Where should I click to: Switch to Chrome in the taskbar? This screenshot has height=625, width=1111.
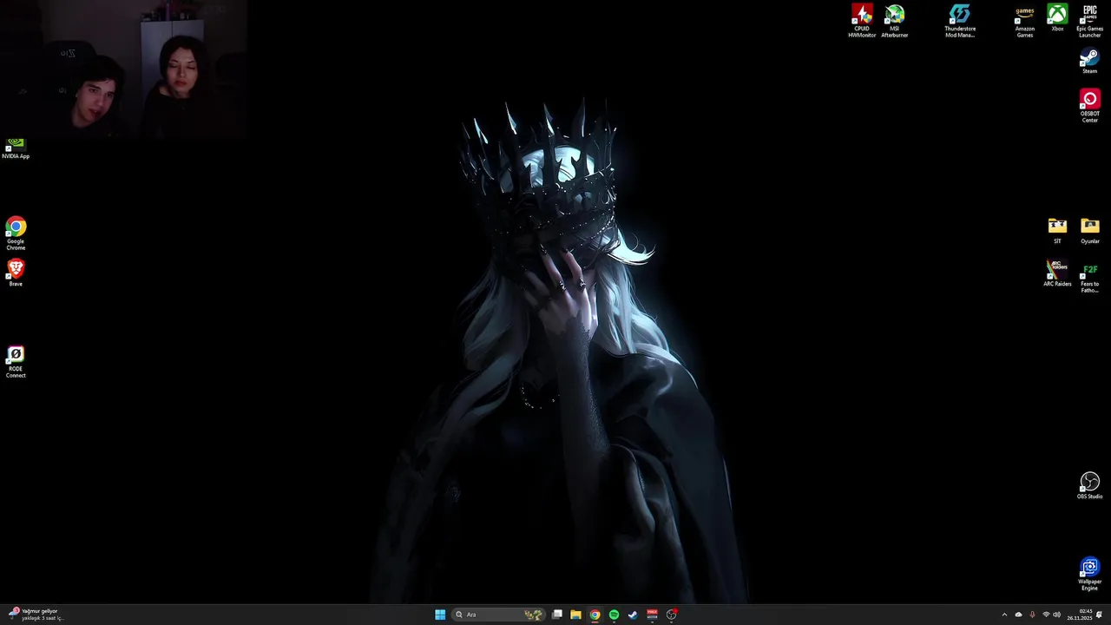[x=595, y=615]
